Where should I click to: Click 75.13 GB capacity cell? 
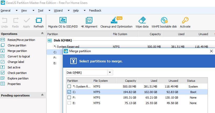coord(130,103)
